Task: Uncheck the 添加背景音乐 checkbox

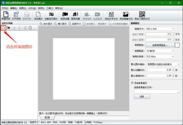Action: [132, 83]
